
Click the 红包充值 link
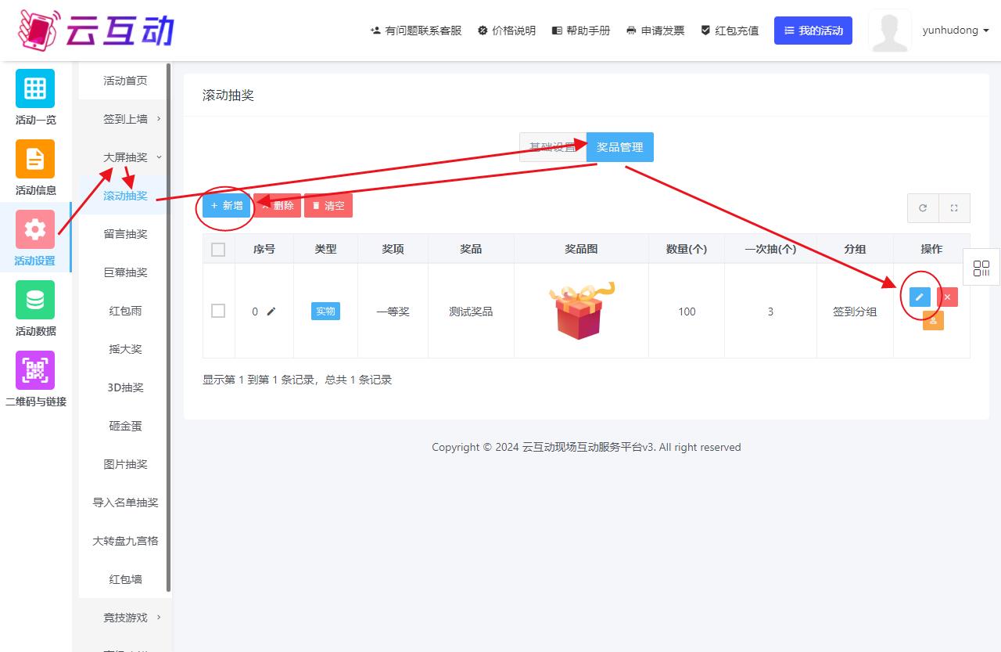[730, 31]
